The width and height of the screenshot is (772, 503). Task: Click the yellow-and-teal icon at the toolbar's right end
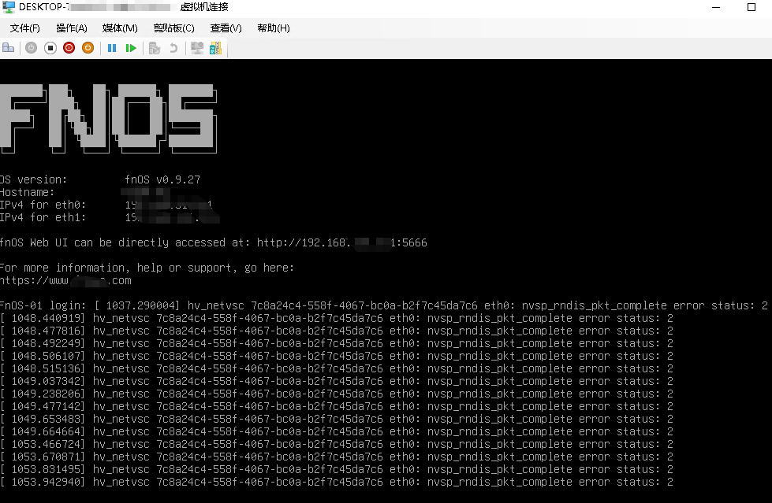point(215,48)
